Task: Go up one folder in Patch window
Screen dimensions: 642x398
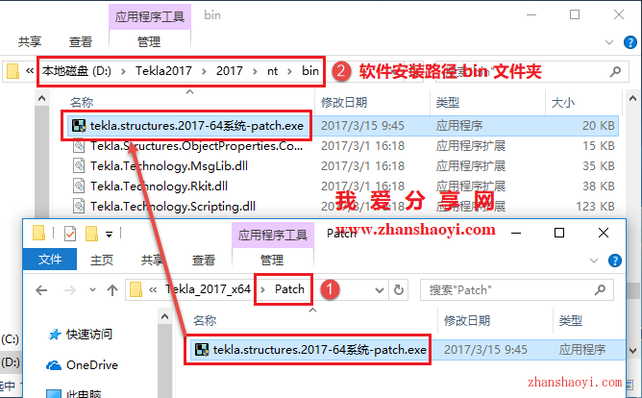Action: 112,290
